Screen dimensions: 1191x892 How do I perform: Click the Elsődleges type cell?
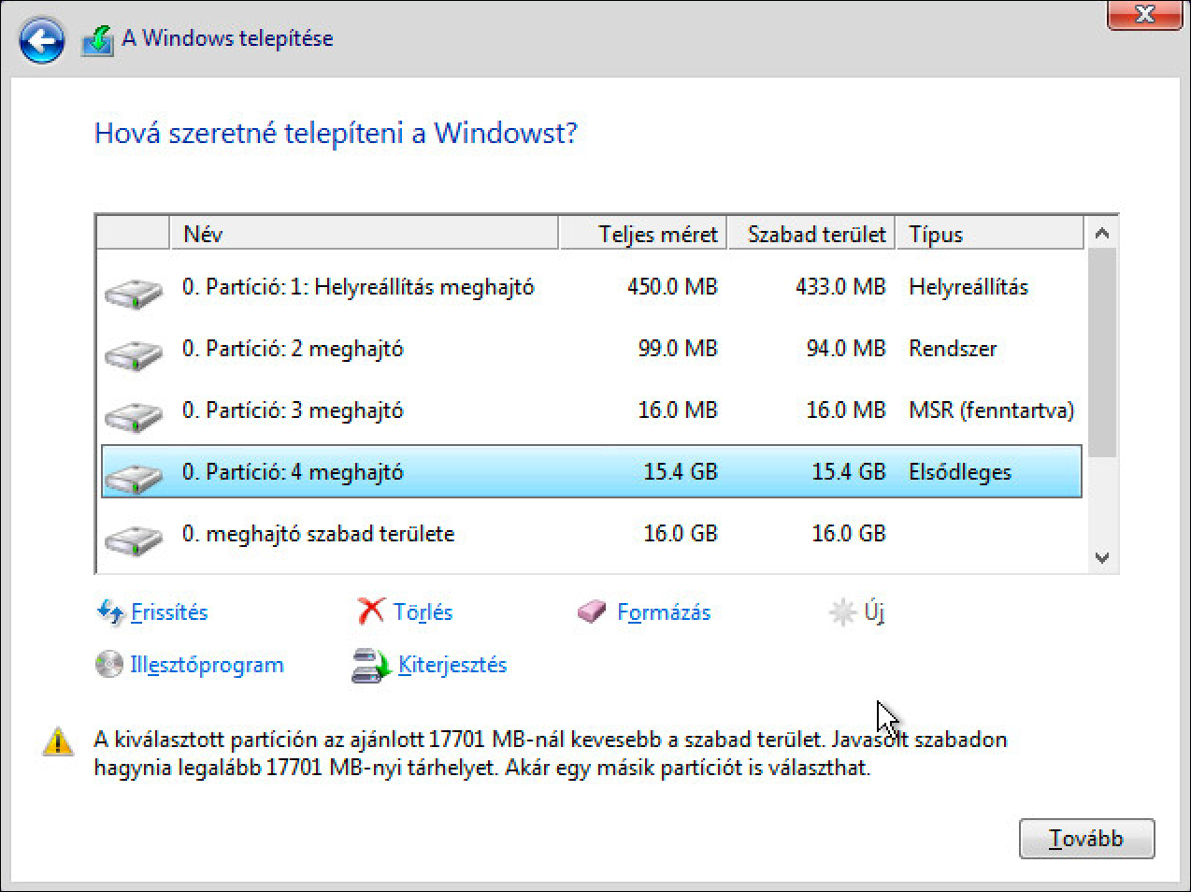[960, 472]
